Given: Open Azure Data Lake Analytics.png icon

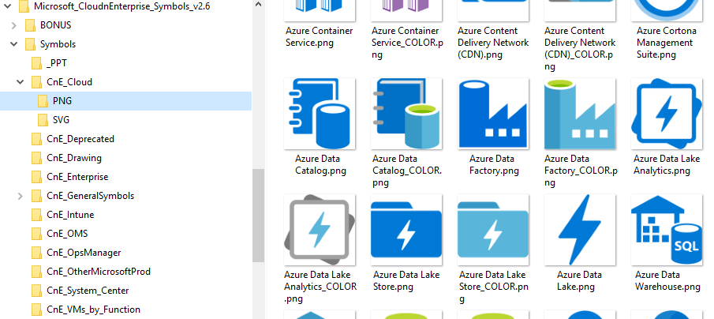Looking at the screenshot, I should coord(667,112).
